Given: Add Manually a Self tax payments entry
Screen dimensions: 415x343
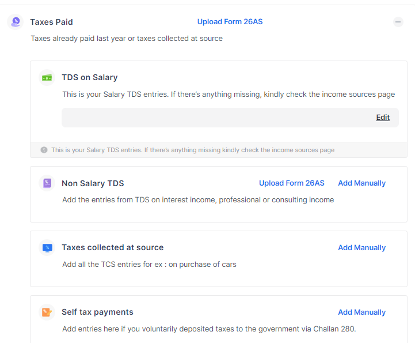Looking at the screenshot, I should click(x=361, y=312).
